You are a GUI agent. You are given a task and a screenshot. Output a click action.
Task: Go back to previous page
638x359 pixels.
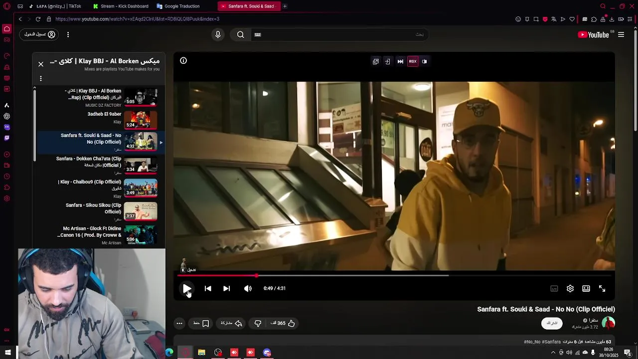[20, 19]
